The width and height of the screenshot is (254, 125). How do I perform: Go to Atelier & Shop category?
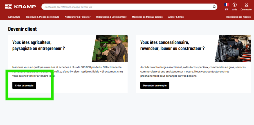pyautogui.click(x=176, y=17)
